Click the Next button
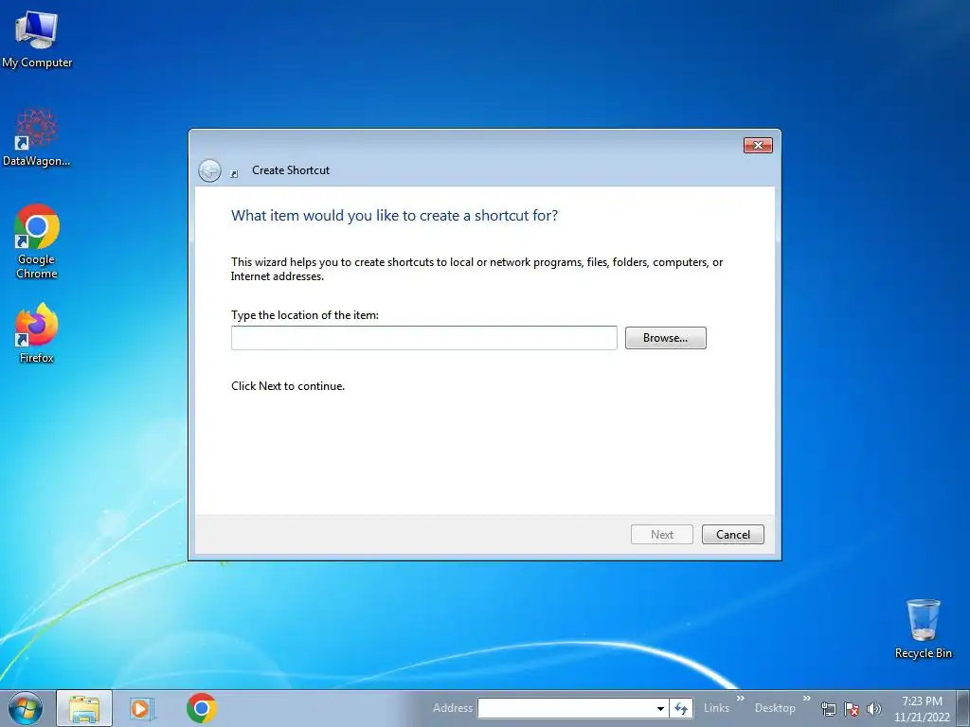 (x=661, y=535)
